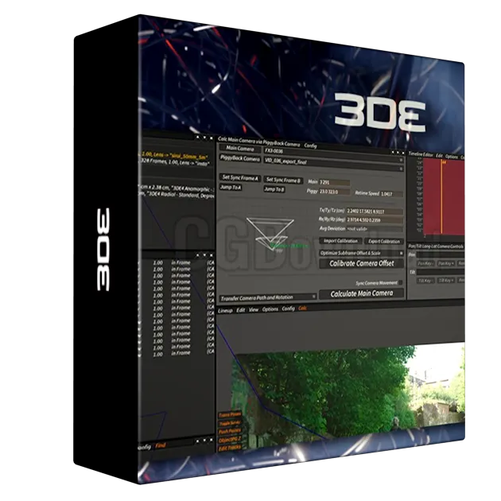Open the Calc menu in lineup window
Image resolution: width=501 pixels, height=501 pixels.
pyautogui.click(x=302, y=308)
